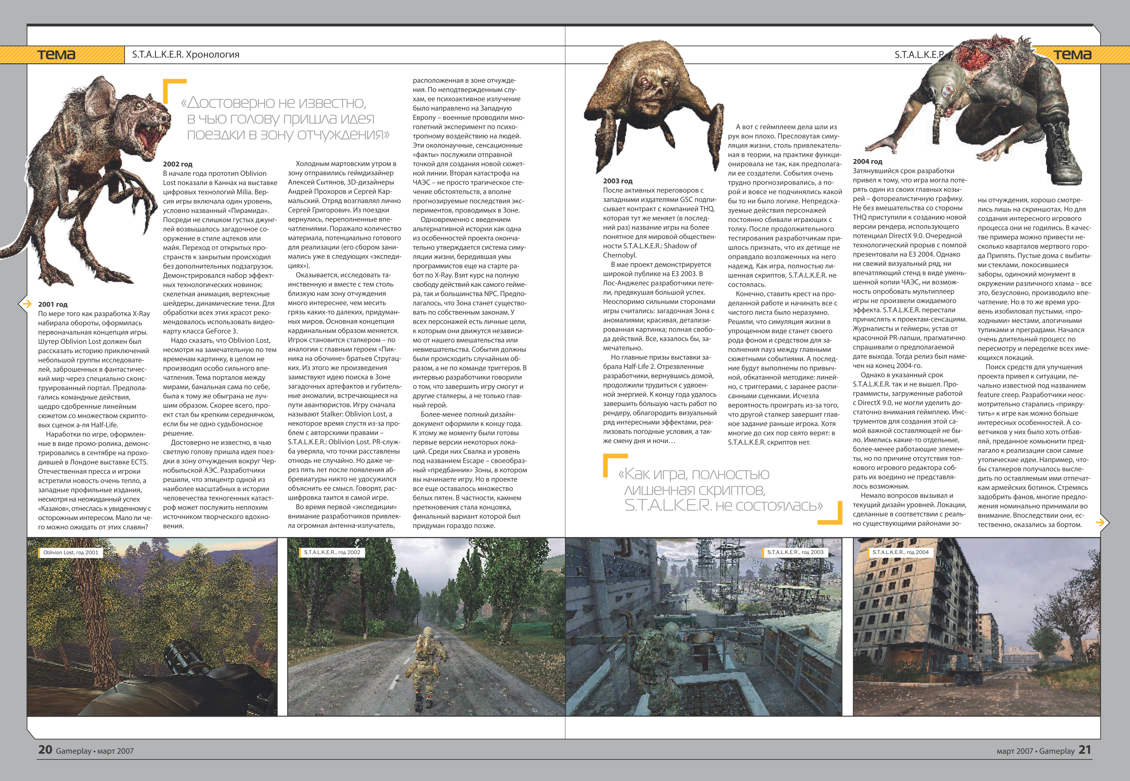Image resolution: width=1130 pixels, height=781 pixels.
Task: Click the right orange Тема banner
Action: (1072, 55)
